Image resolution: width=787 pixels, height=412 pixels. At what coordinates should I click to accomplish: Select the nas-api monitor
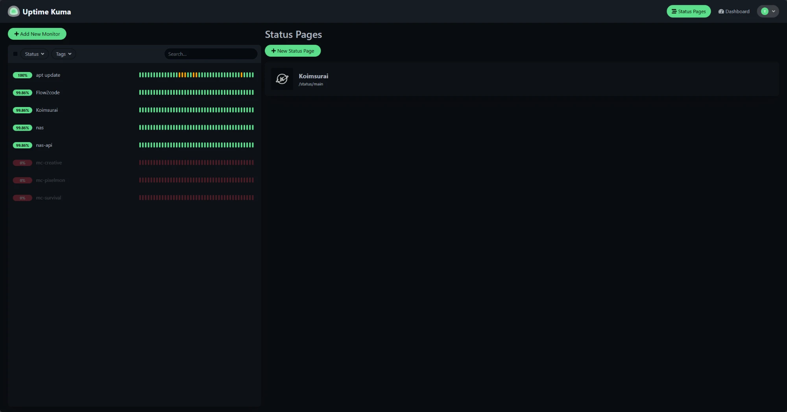[134, 145]
